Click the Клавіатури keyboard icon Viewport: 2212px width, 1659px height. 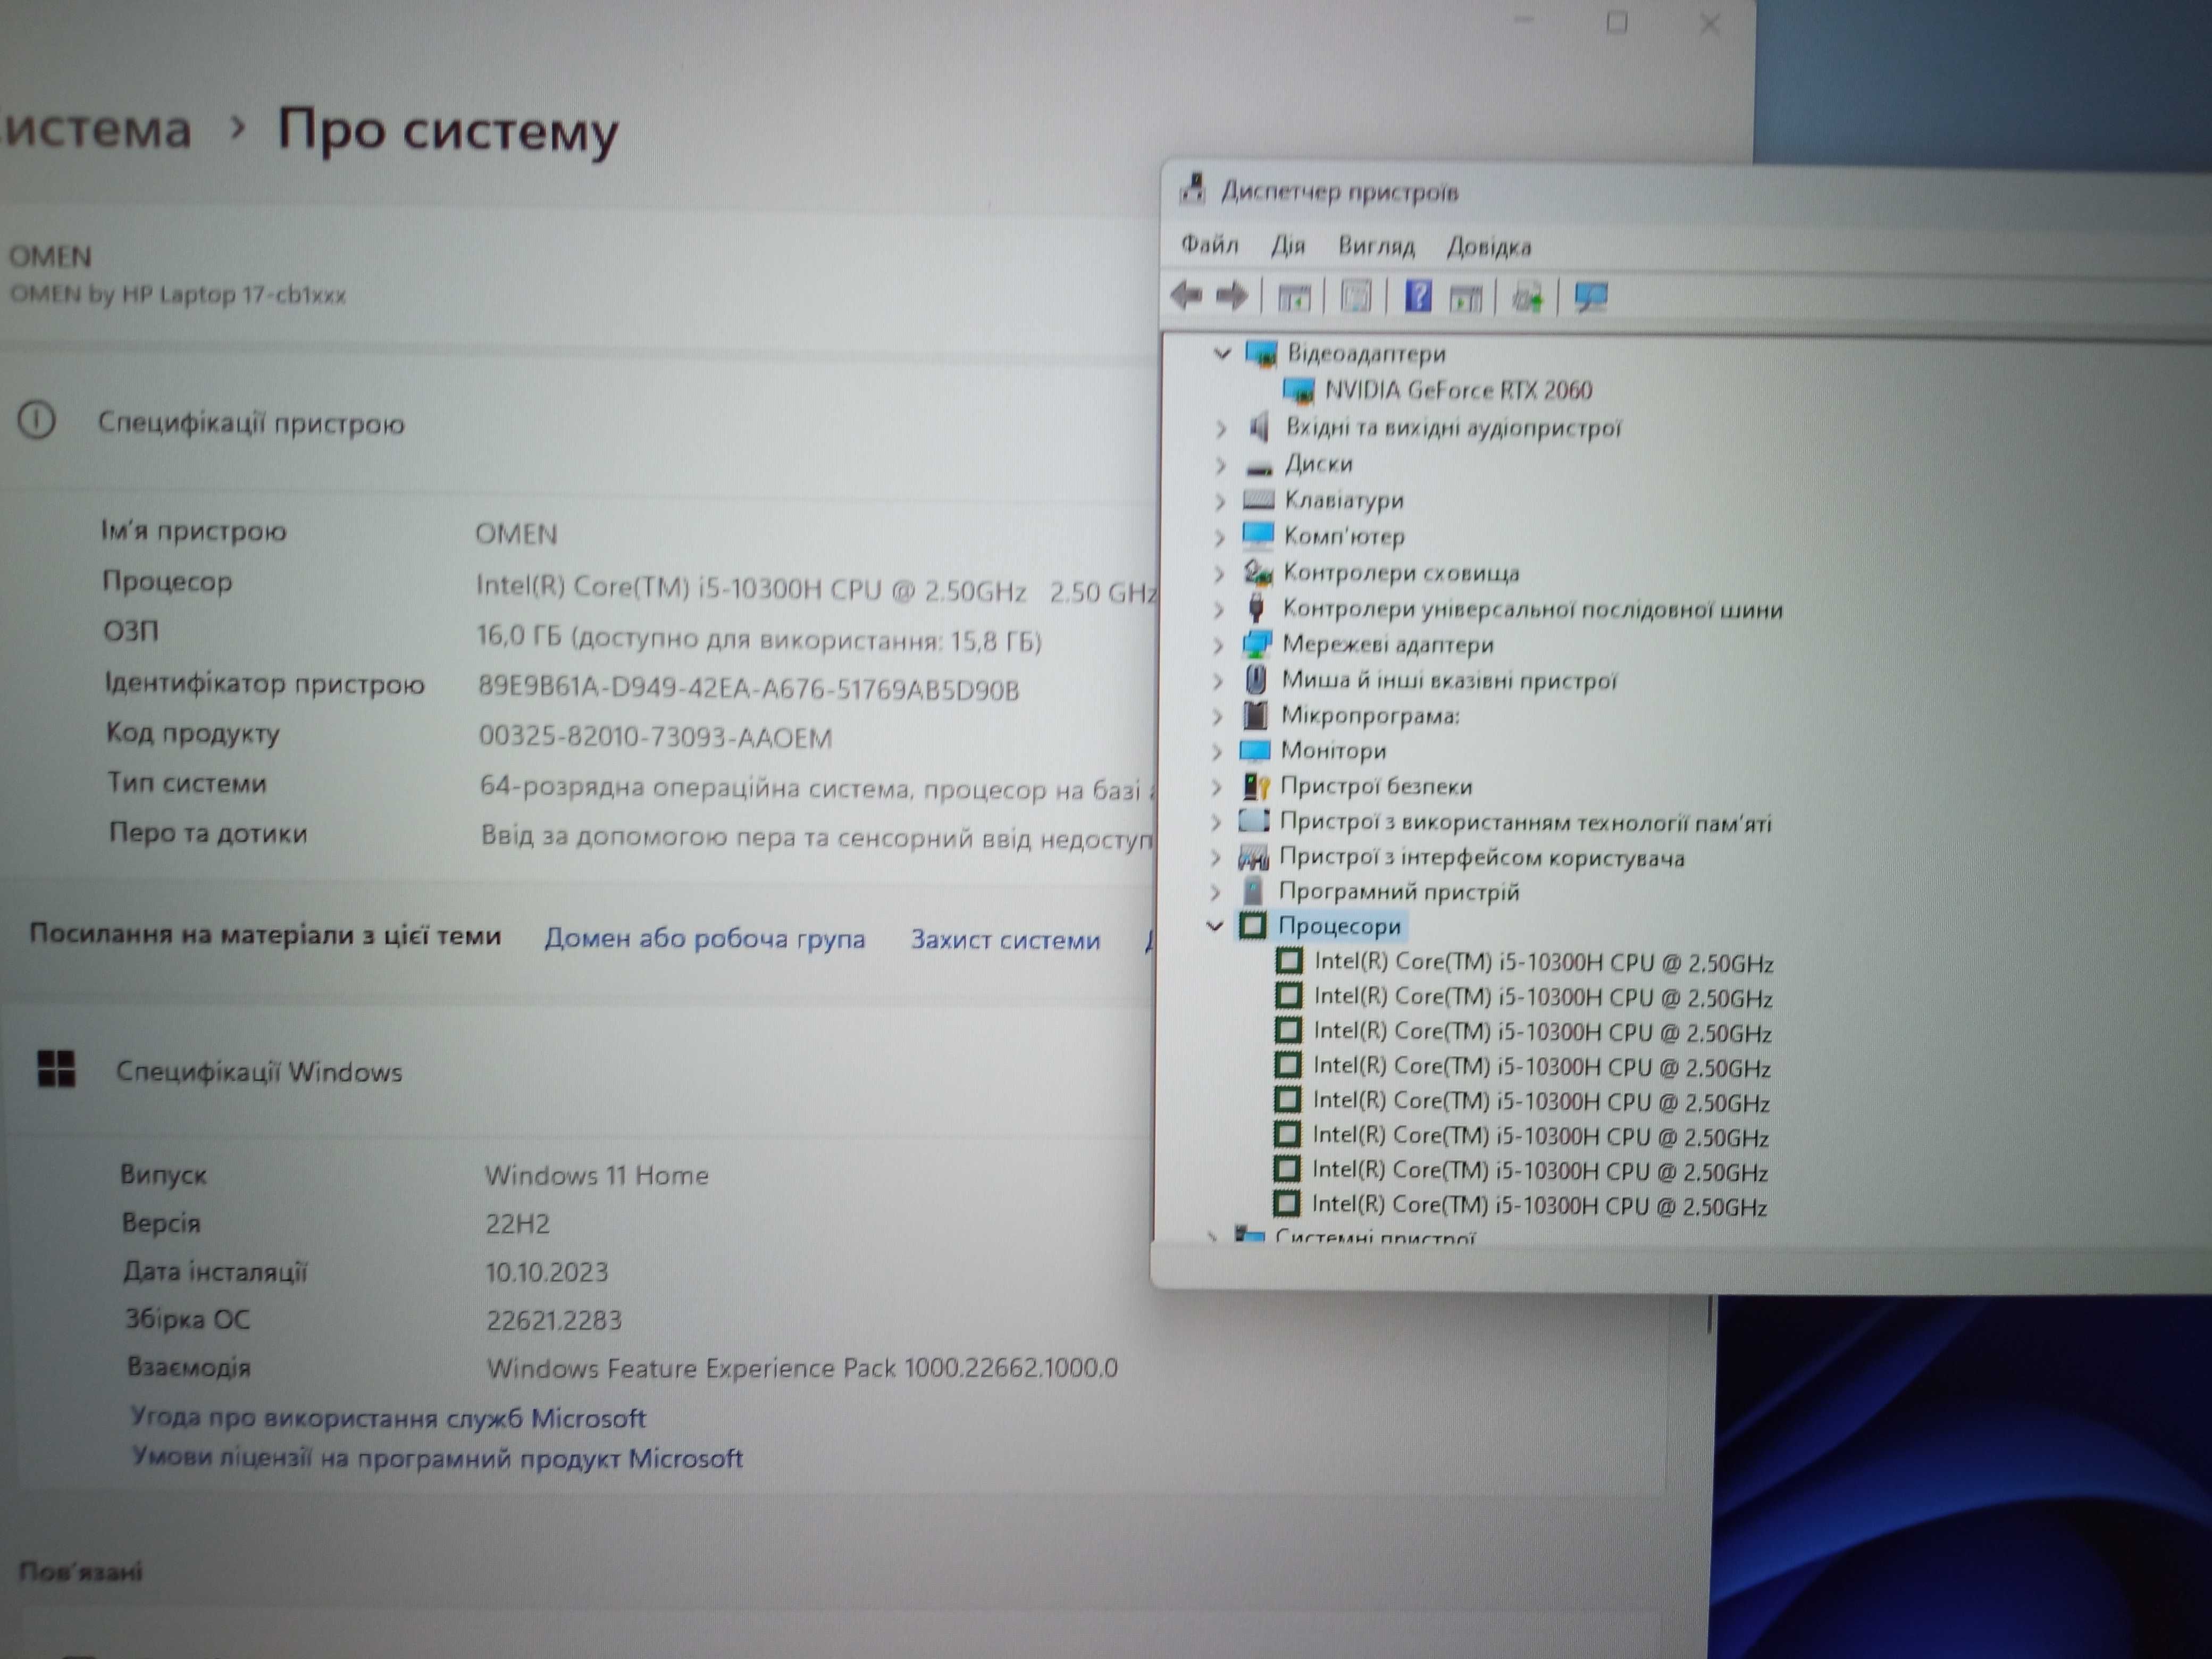[1258, 499]
